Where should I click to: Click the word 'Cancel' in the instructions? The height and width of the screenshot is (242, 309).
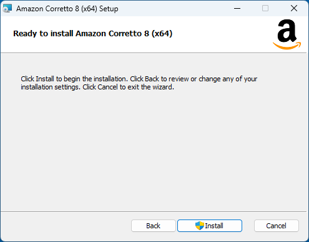(x=107, y=87)
